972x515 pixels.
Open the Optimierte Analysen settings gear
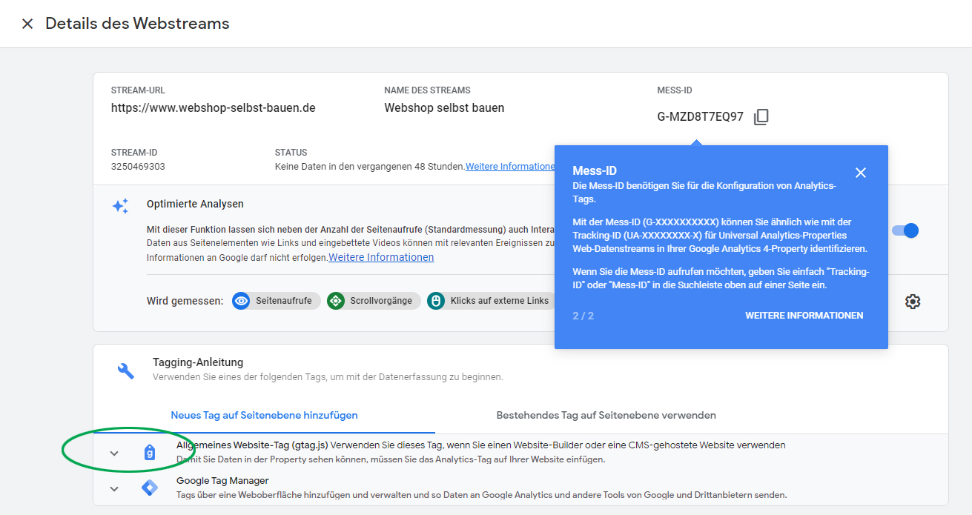point(913,302)
